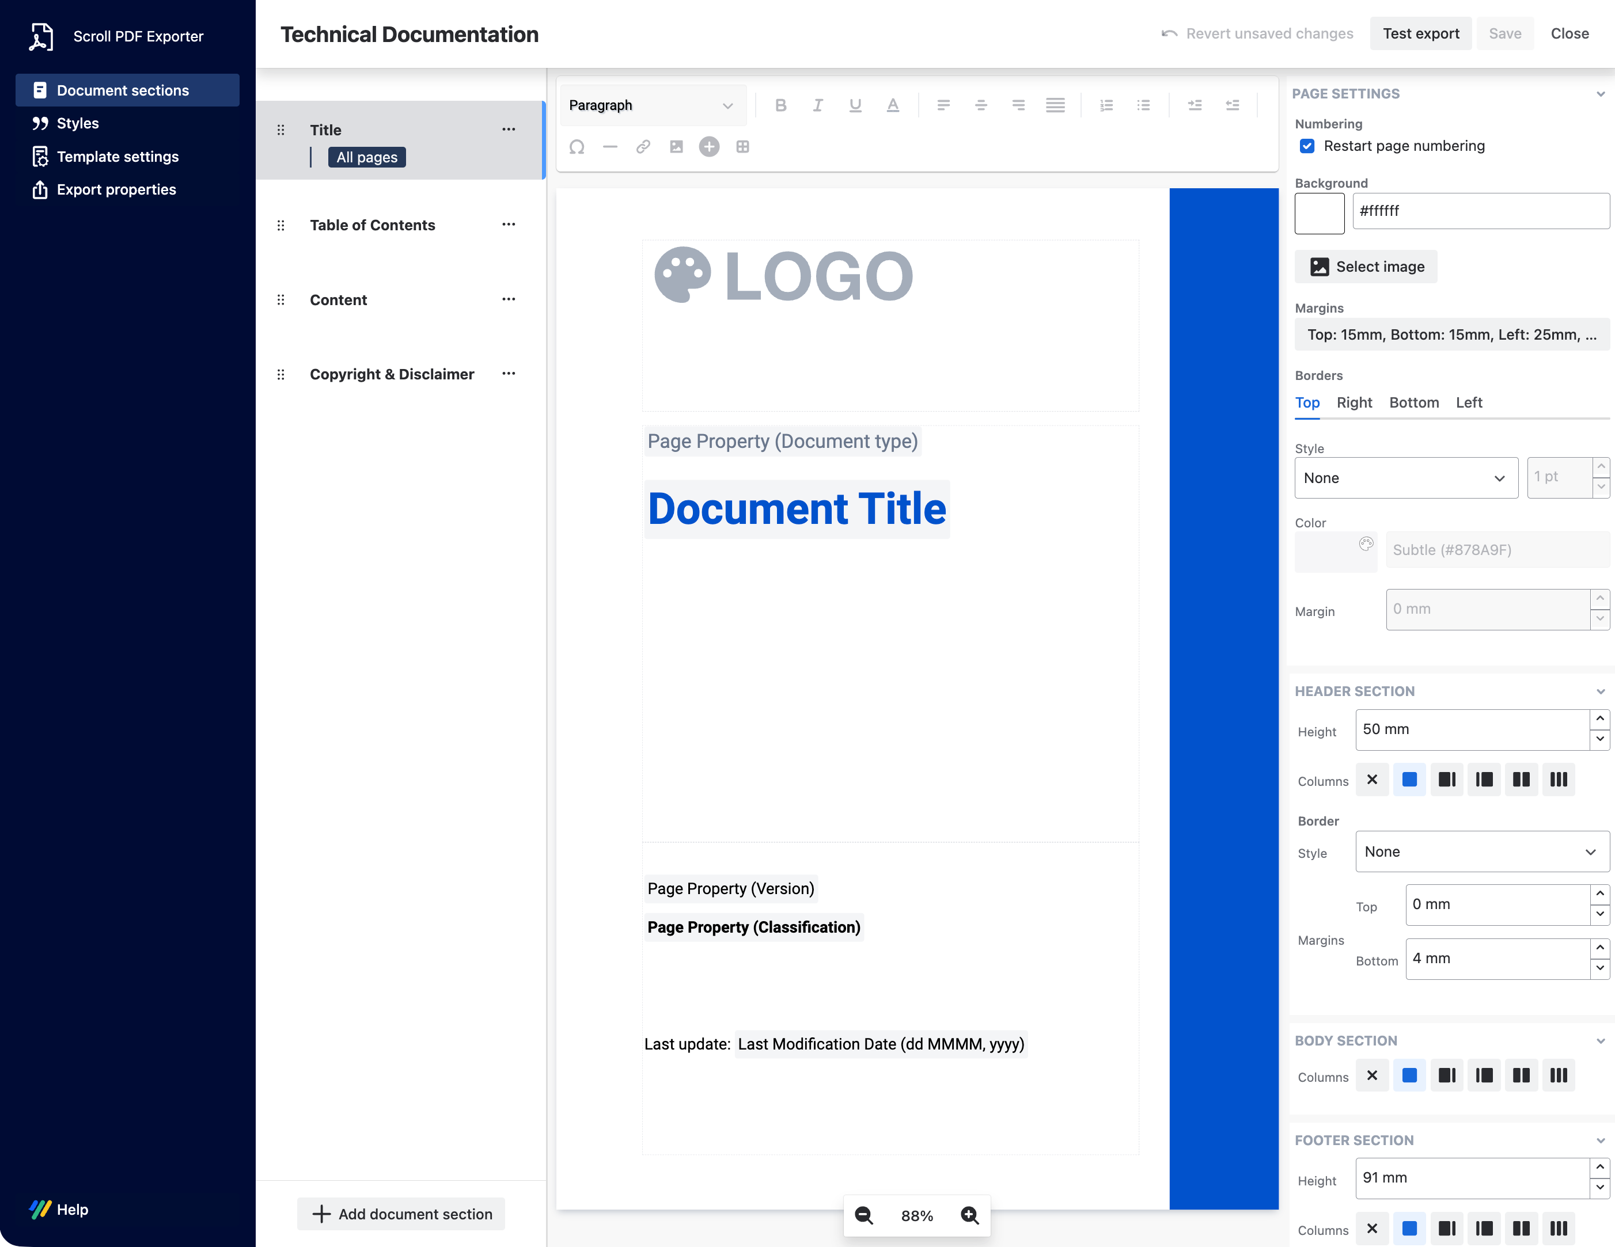
Task: Click the Italic formatting icon
Action: [817, 105]
